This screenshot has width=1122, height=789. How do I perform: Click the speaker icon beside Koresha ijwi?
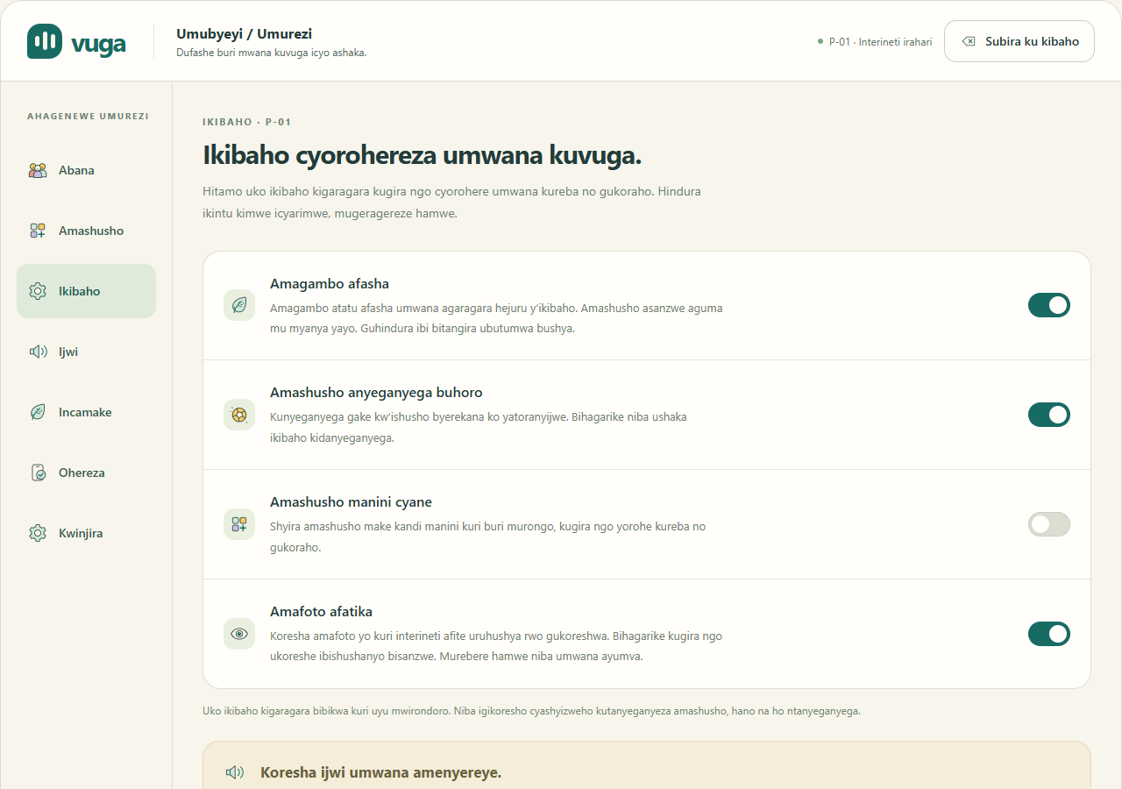234,772
